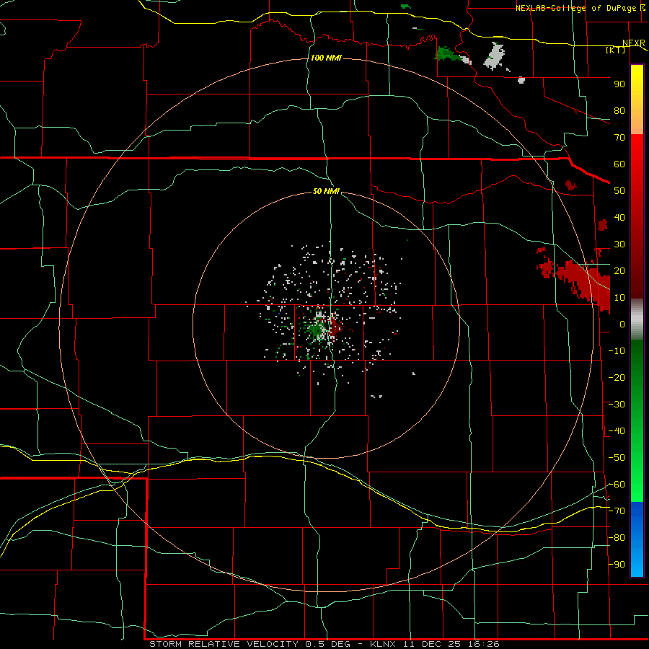Click the positive 50 knot scale value

pyautogui.click(x=619, y=191)
